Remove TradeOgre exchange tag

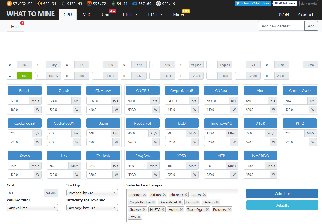click(207, 209)
